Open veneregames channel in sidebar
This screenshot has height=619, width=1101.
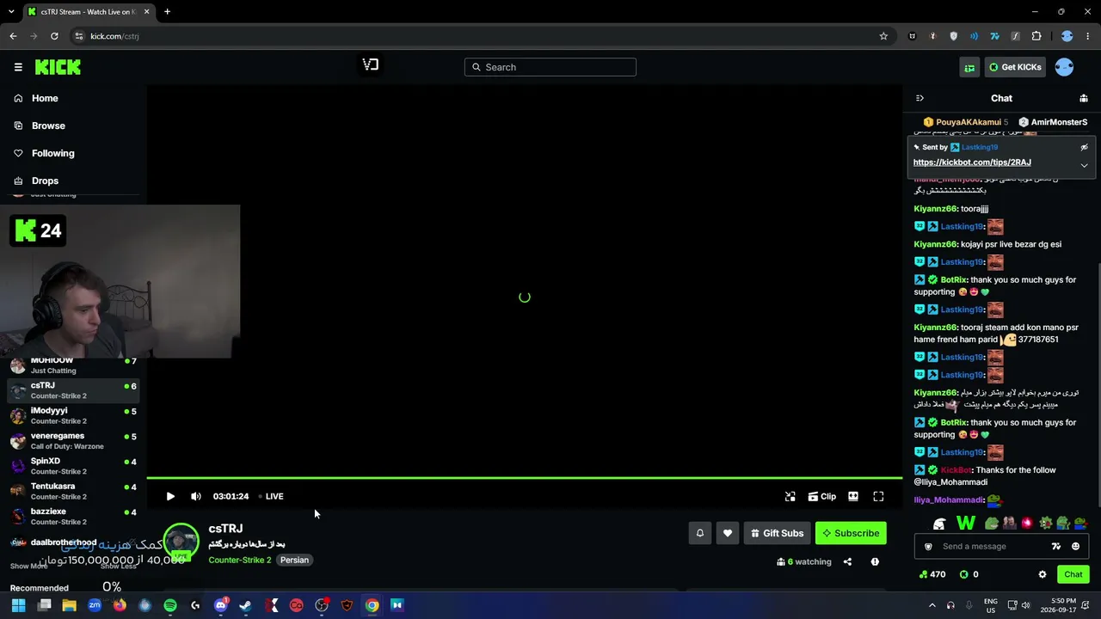(x=73, y=440)
